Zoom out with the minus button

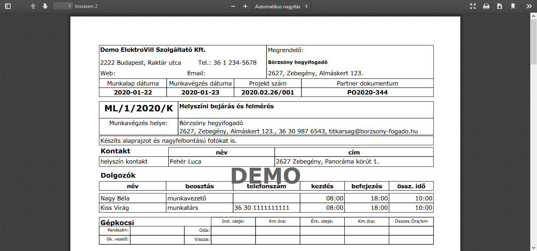pos(233,6)
